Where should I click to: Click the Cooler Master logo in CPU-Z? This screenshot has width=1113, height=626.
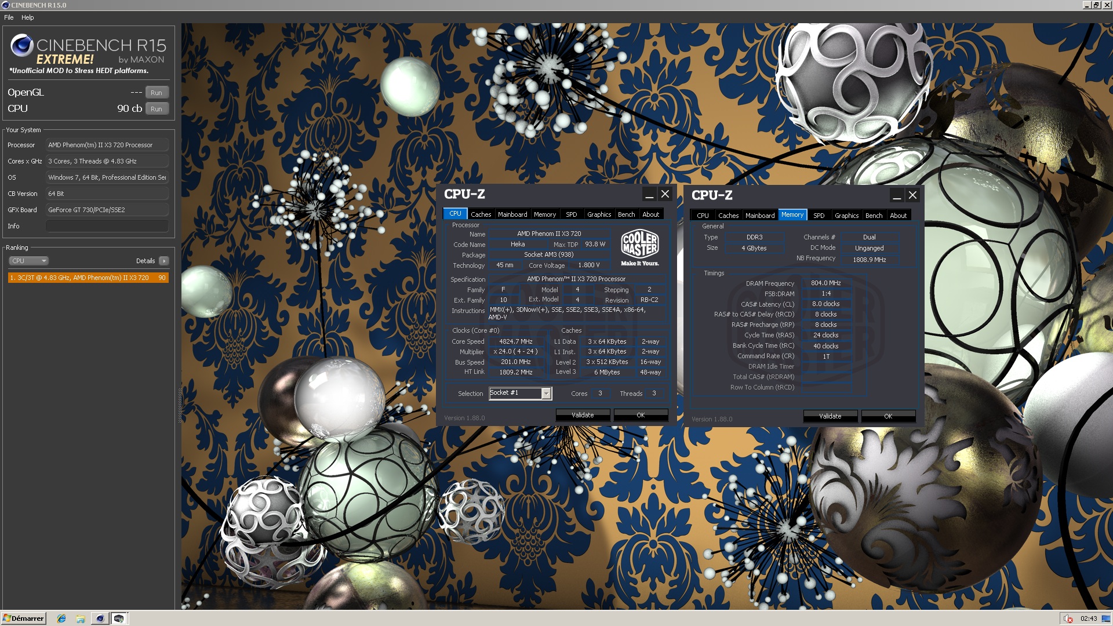[640, 248]
